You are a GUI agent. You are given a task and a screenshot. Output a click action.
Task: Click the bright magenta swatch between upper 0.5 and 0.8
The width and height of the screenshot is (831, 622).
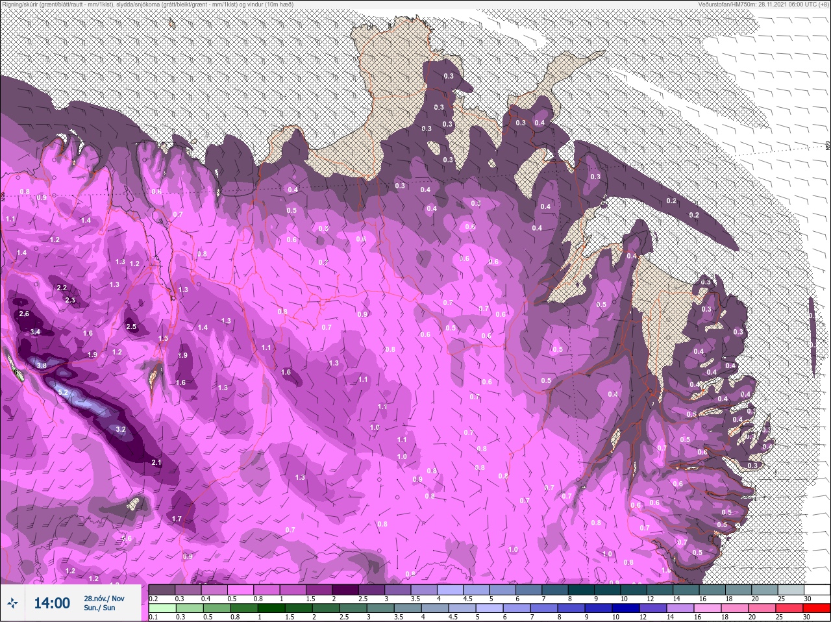tap(241, 589)
